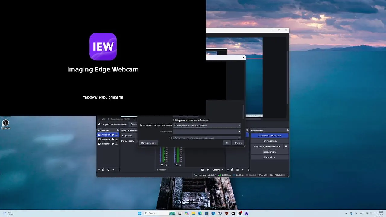386x217 pixels.
Task: Open Microsoft Store from the taskbar
Action: pyautogui.click(x=207, y=213)
